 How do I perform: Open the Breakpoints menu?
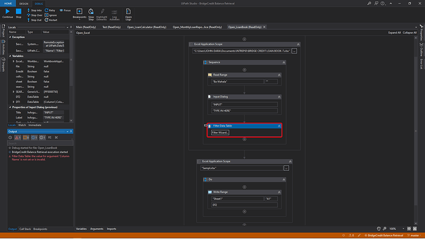79,13
